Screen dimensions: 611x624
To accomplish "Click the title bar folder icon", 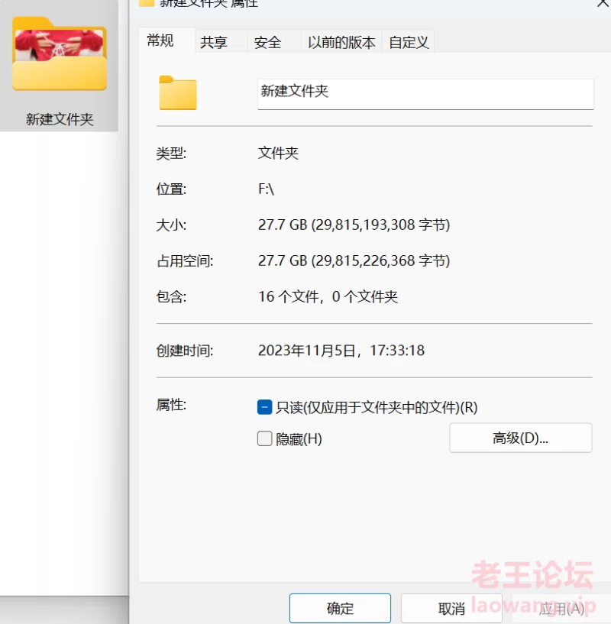I will [x=146, y=3].
